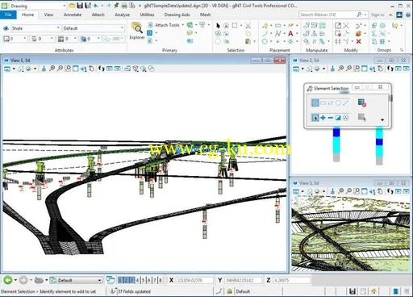Viewport: 413px width, 297px height.
Task: Click the Groups dialog launcher arrow
Action: pyautogui.click(x=402, y=50)
